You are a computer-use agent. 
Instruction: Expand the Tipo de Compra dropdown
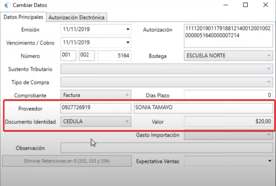click(167, 82)
